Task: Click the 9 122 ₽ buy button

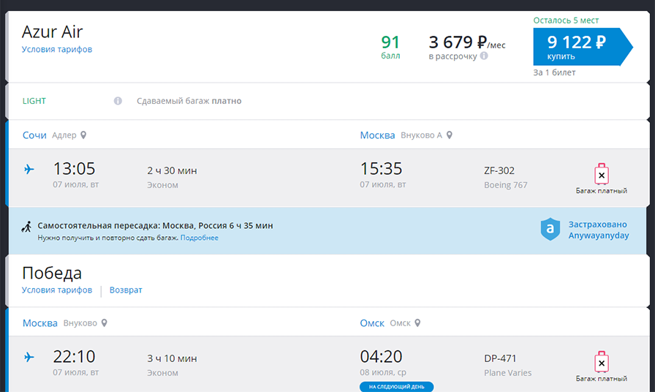Action: (x=583, y=47)
